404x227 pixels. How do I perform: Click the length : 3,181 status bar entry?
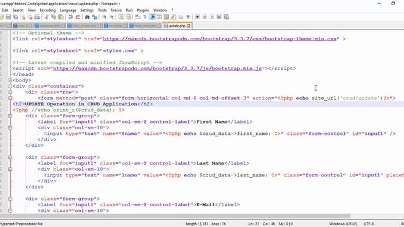coord(197,224)
